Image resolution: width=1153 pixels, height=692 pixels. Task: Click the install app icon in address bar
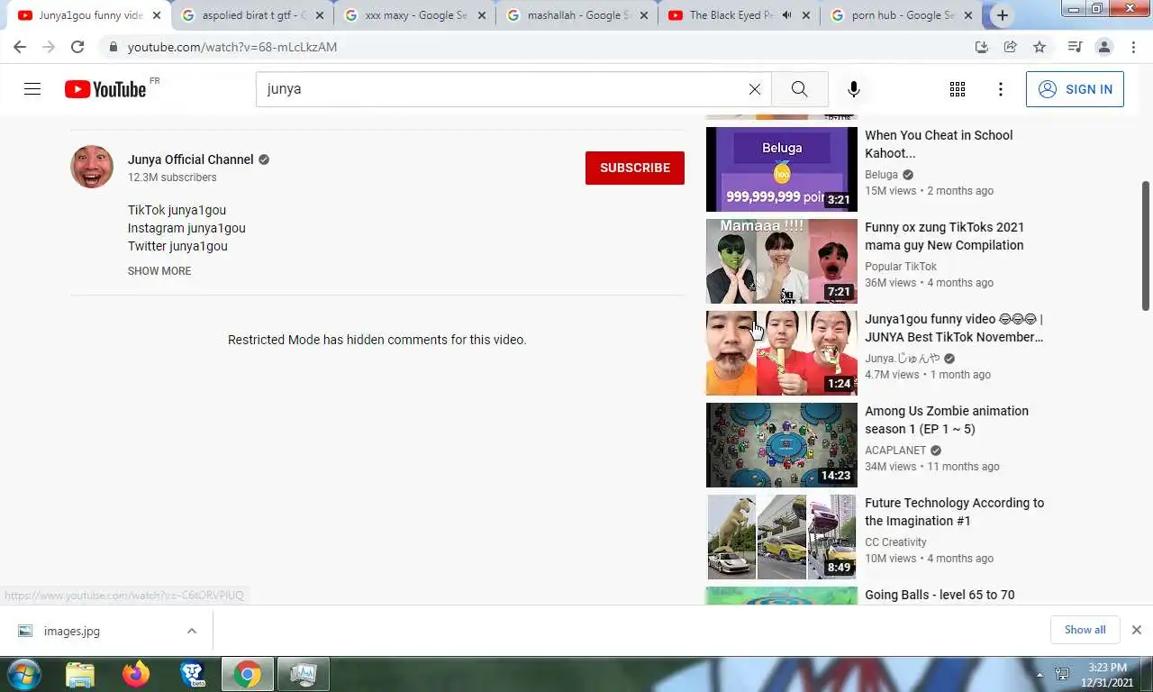tap(982, 47)
